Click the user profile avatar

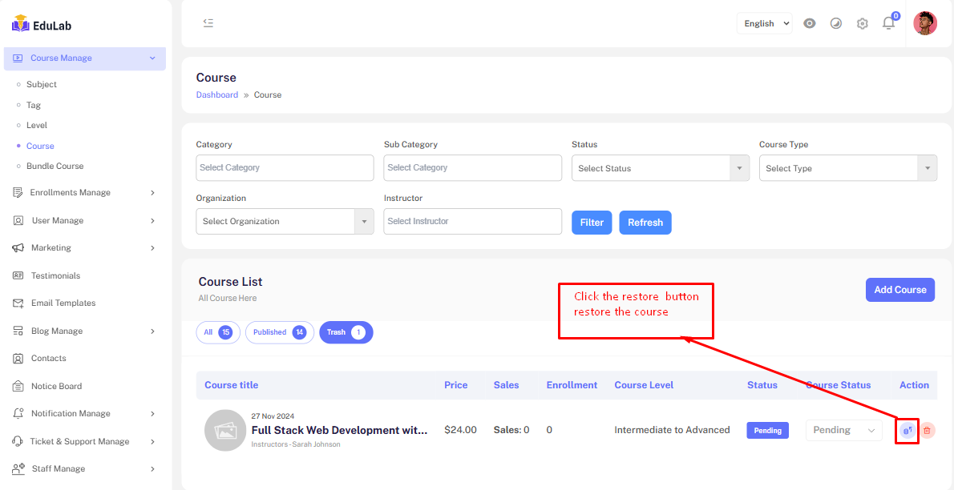[924, 23]
